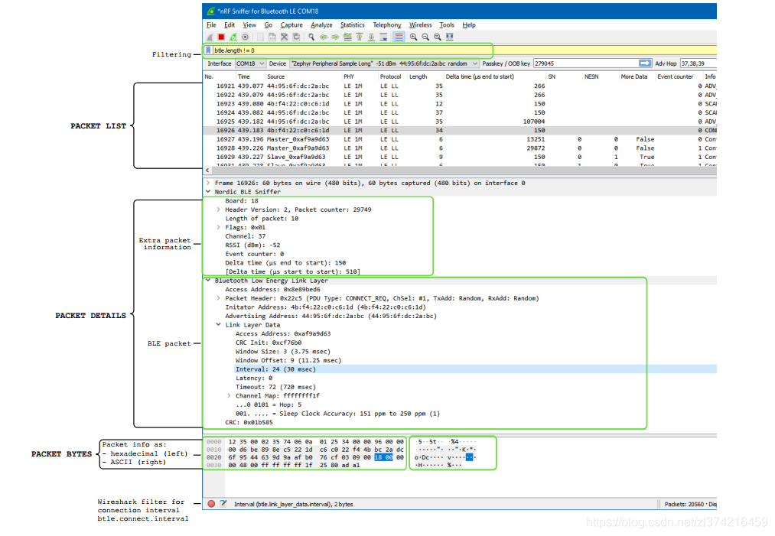Select the CRC Init: 0xcf76b0 row

point(269,343)
